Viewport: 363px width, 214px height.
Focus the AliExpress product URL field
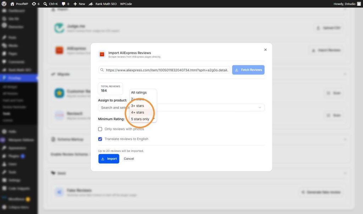point(164,70)
